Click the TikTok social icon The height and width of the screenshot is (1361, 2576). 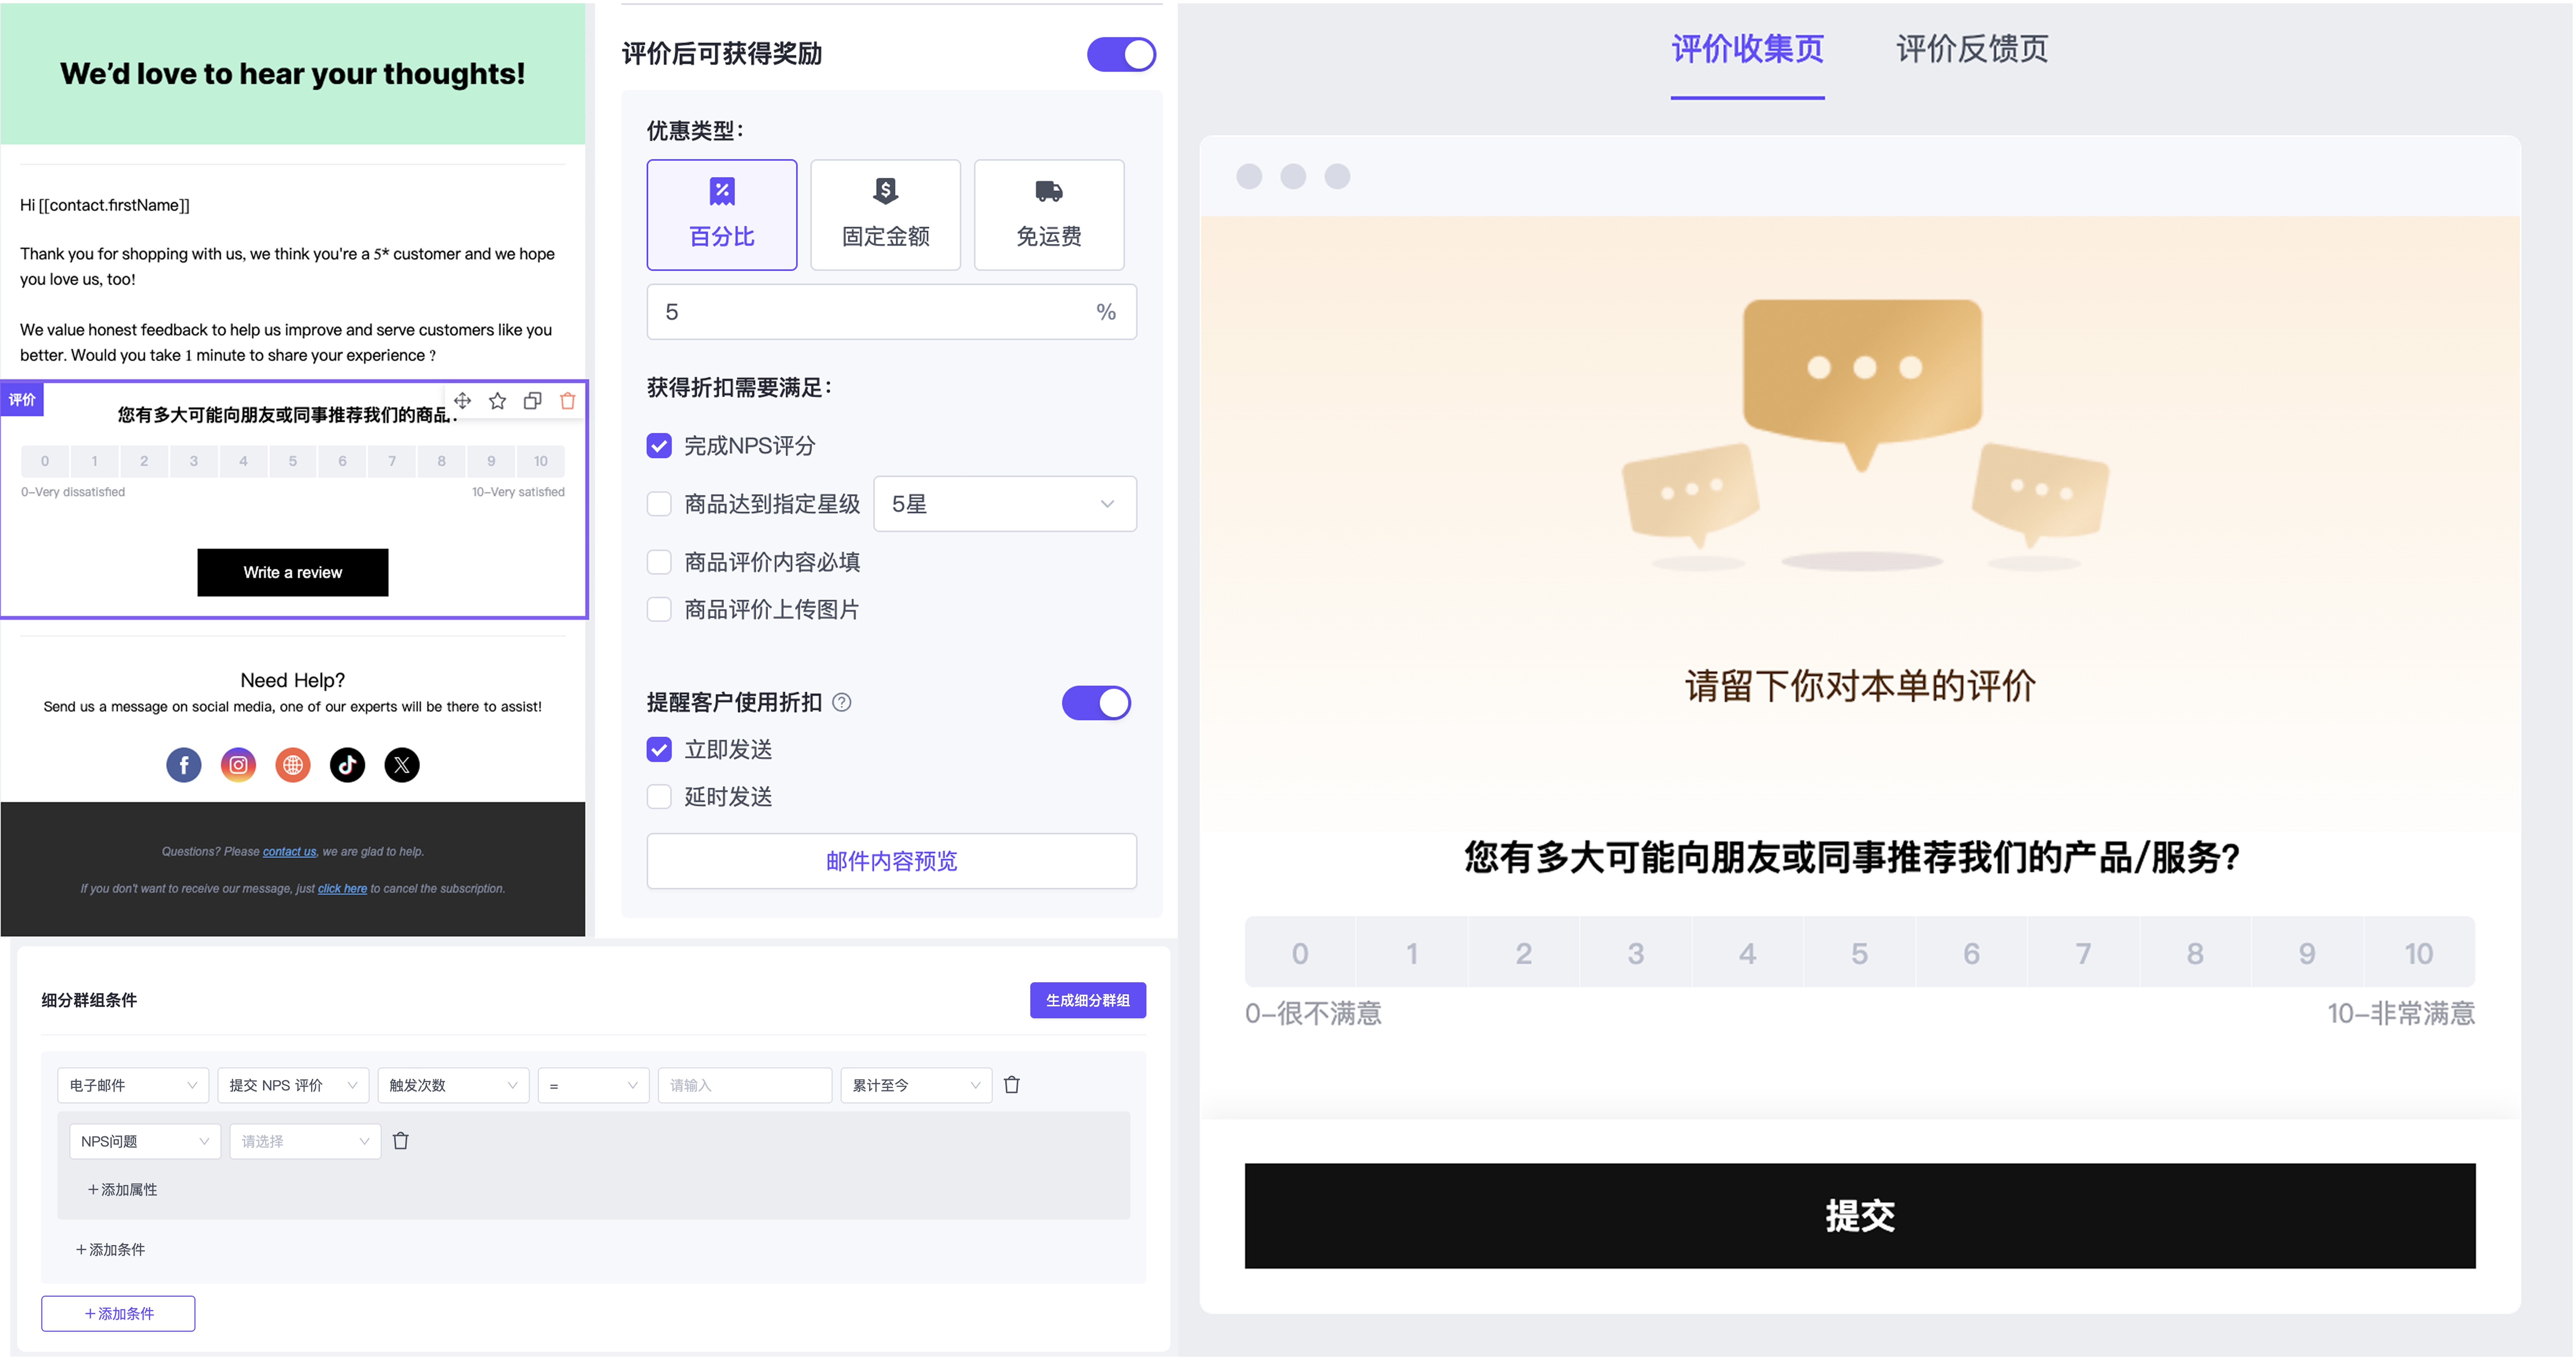(347, 765)
